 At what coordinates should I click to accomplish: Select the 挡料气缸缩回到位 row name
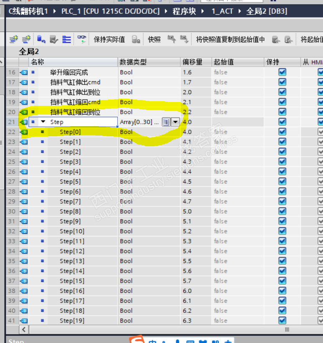75,112
